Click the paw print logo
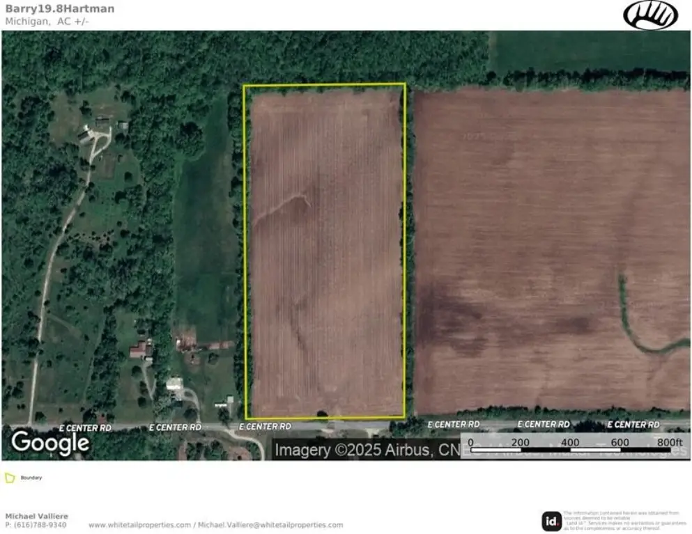 pyautogui.click(x=649, y=15)
